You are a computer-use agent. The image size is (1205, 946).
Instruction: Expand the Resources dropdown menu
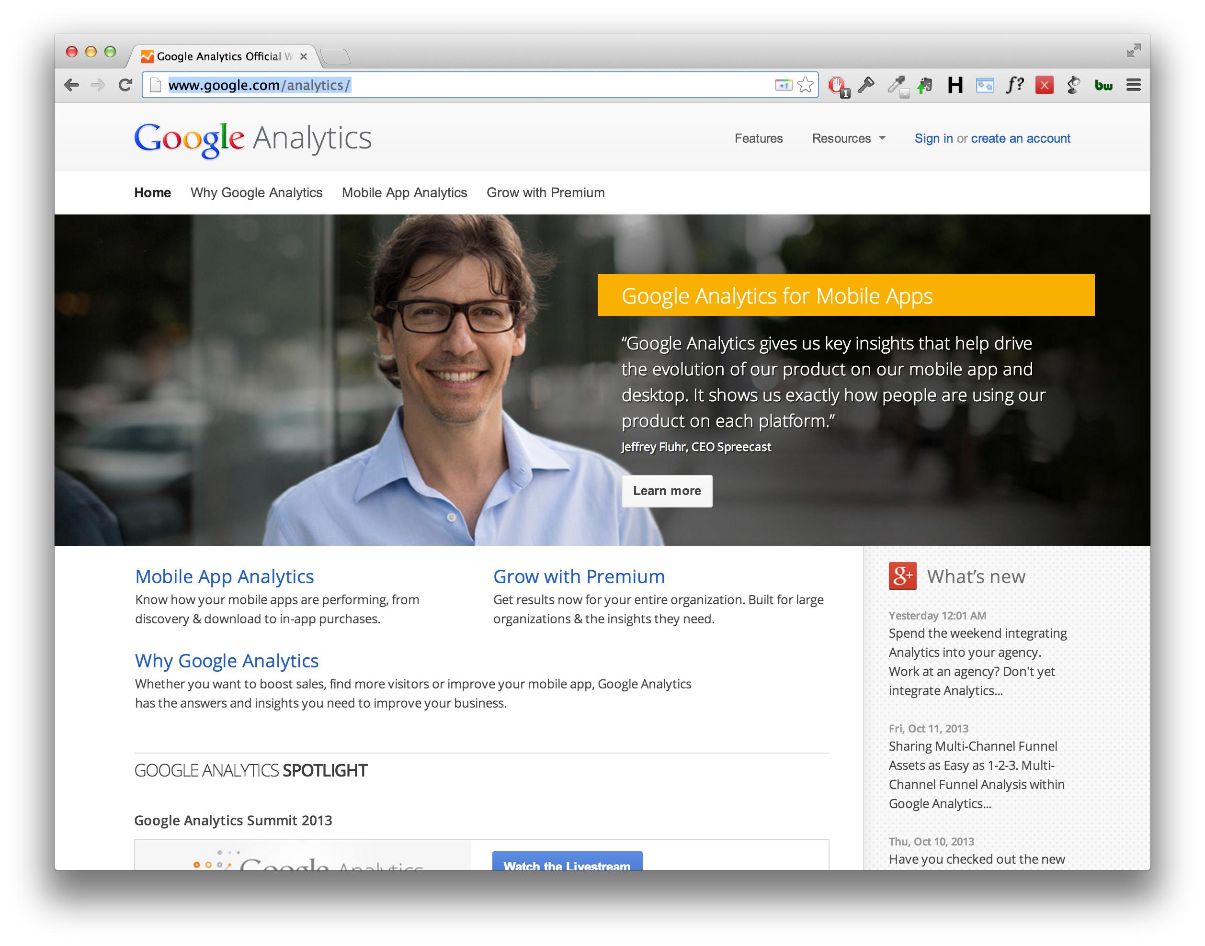click(x=848, y=138)
